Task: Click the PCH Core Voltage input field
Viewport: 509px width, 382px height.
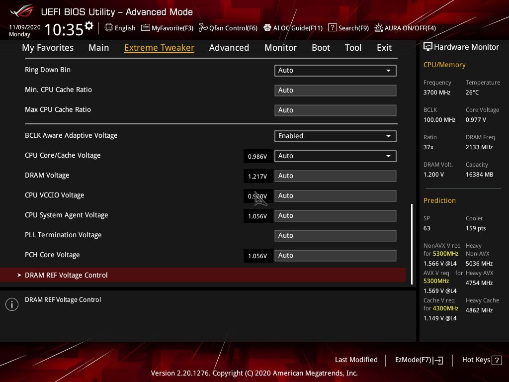Action: point(336,255)
